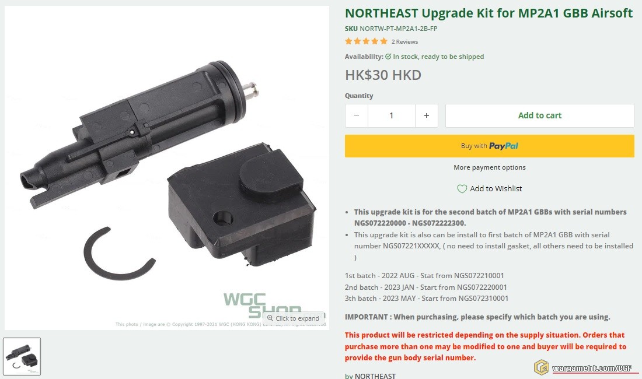Click the Add to Wishlist text
Viewport: 642px width, 379px height.
pos(496,188)
